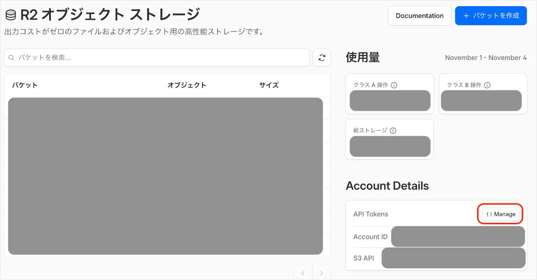Click the 使用量 heading

pos(363,58)
